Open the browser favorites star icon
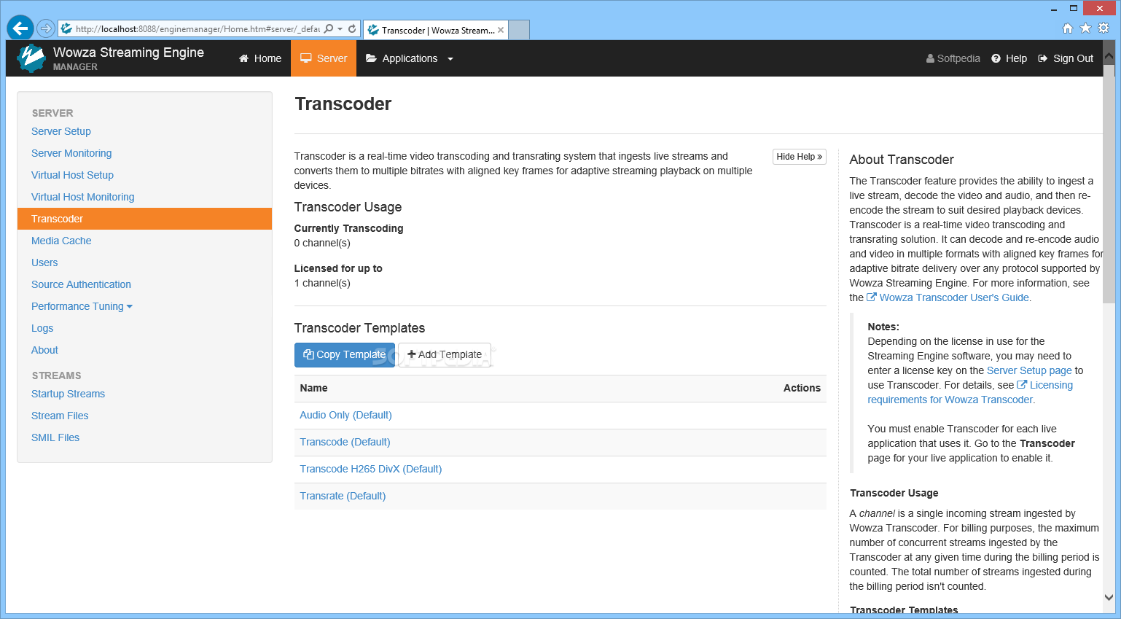Image resolution: width=1121 pixels, height=619 pixels. pyautogui.click(x=1085, y=28)
